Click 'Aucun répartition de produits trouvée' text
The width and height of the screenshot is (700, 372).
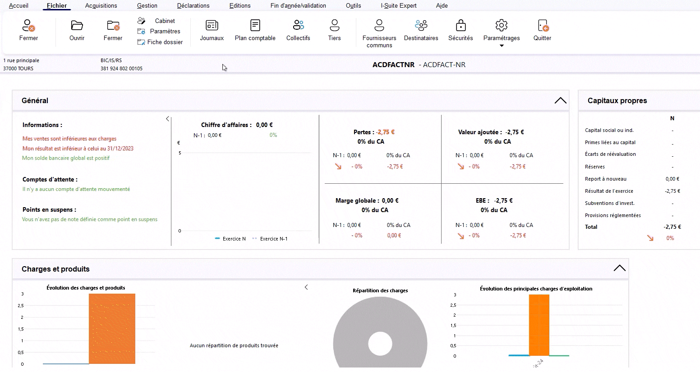[x=234, y=345]
